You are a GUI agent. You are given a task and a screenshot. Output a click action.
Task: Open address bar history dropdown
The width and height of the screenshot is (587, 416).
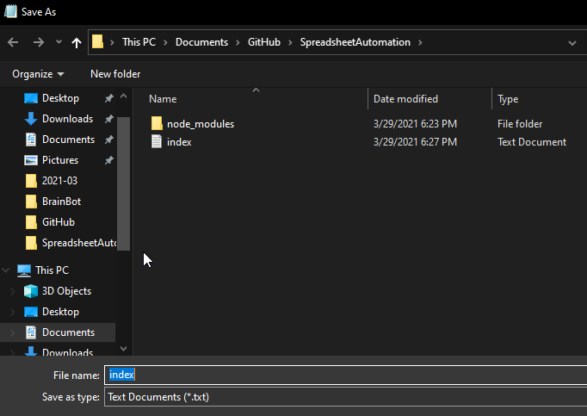572,43
